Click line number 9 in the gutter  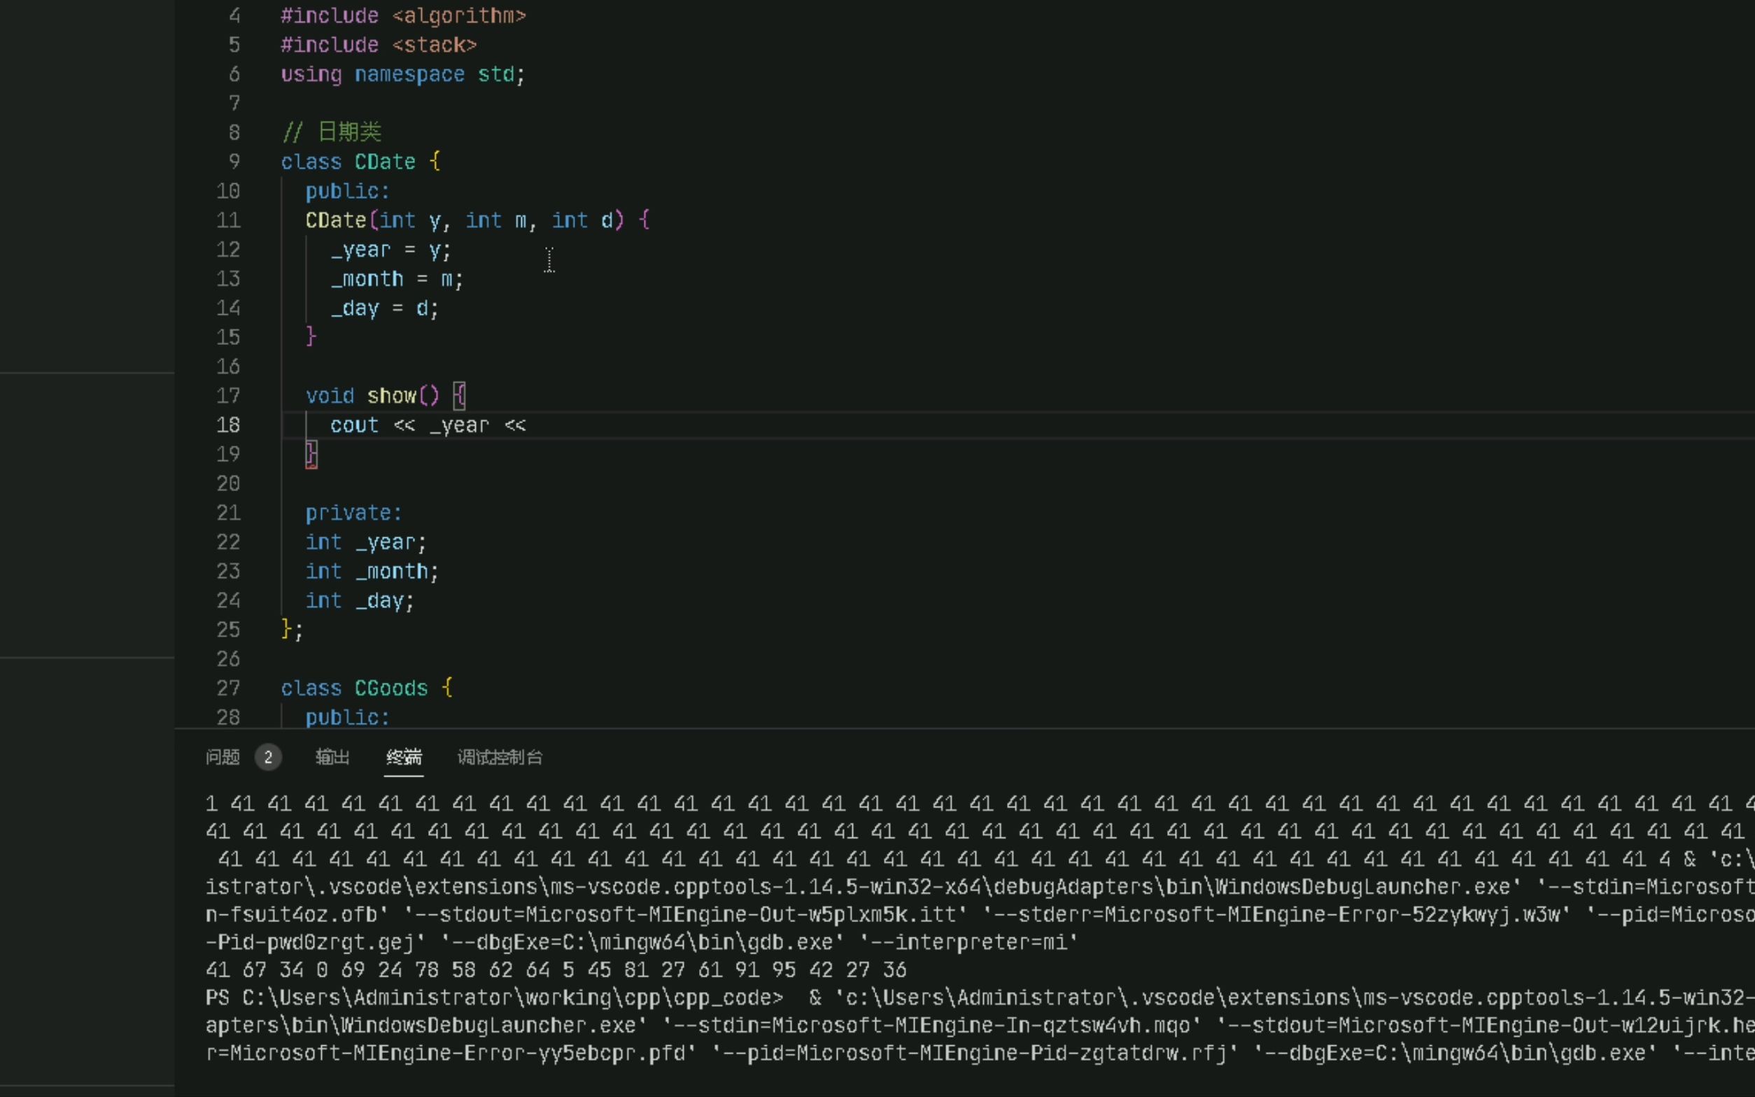(234, 161)
